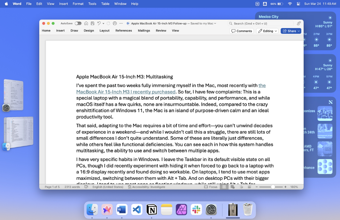Click the Save icon in title bar
Viewport: 340px width, 220px height.
click(x=92, y=23)
